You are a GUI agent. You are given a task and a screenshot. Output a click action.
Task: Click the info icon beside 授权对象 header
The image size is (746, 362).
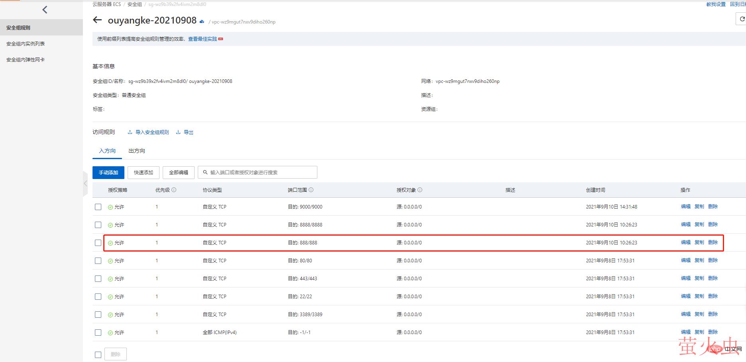(x=420, y=190)
